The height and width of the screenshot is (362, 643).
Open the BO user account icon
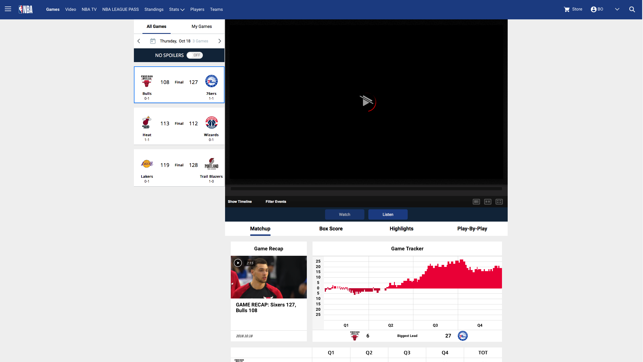(x=593, y=9)
